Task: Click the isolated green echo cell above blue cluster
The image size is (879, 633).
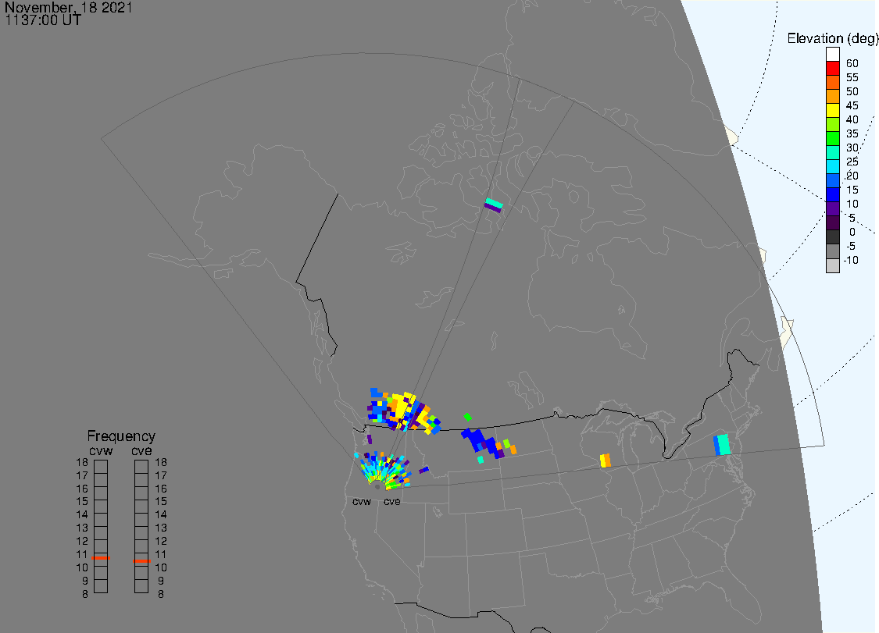Action: pyautogui.click(x=467, y=417)
